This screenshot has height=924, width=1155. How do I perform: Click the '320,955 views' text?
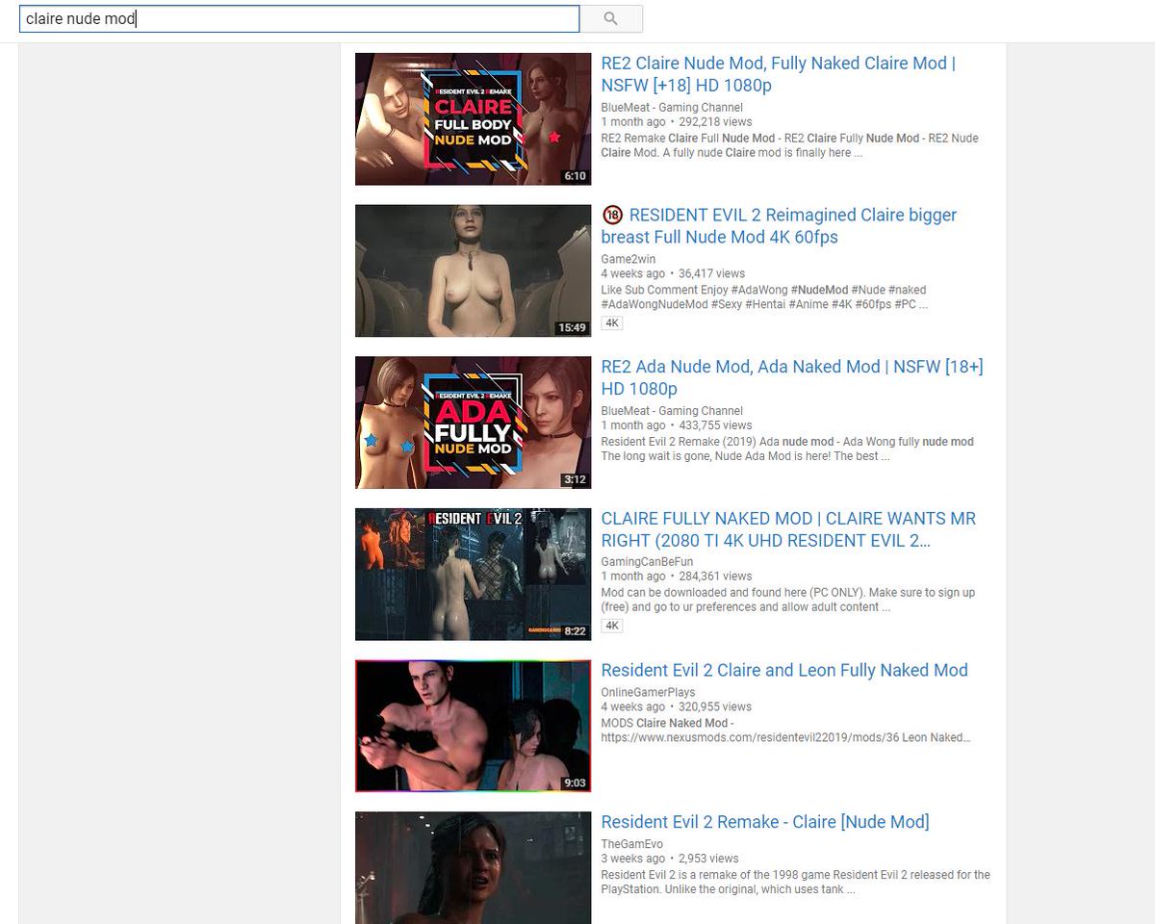[715, 706]
